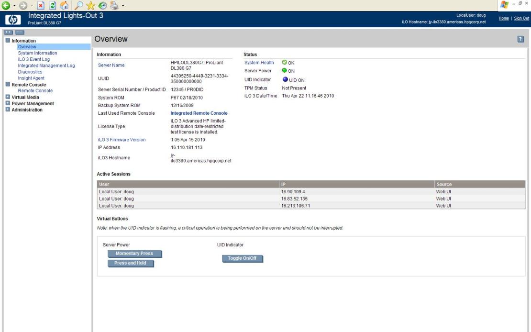Expand all navigation tree sections
Screen dimensions: 531x332
tap(8, 32)
